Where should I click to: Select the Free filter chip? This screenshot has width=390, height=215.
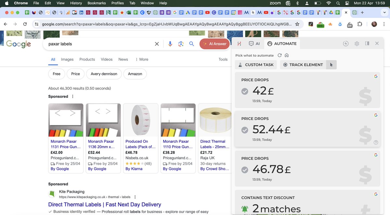point(57,74)
